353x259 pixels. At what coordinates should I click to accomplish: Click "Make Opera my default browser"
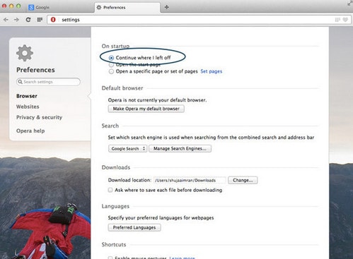coord(146,109)
